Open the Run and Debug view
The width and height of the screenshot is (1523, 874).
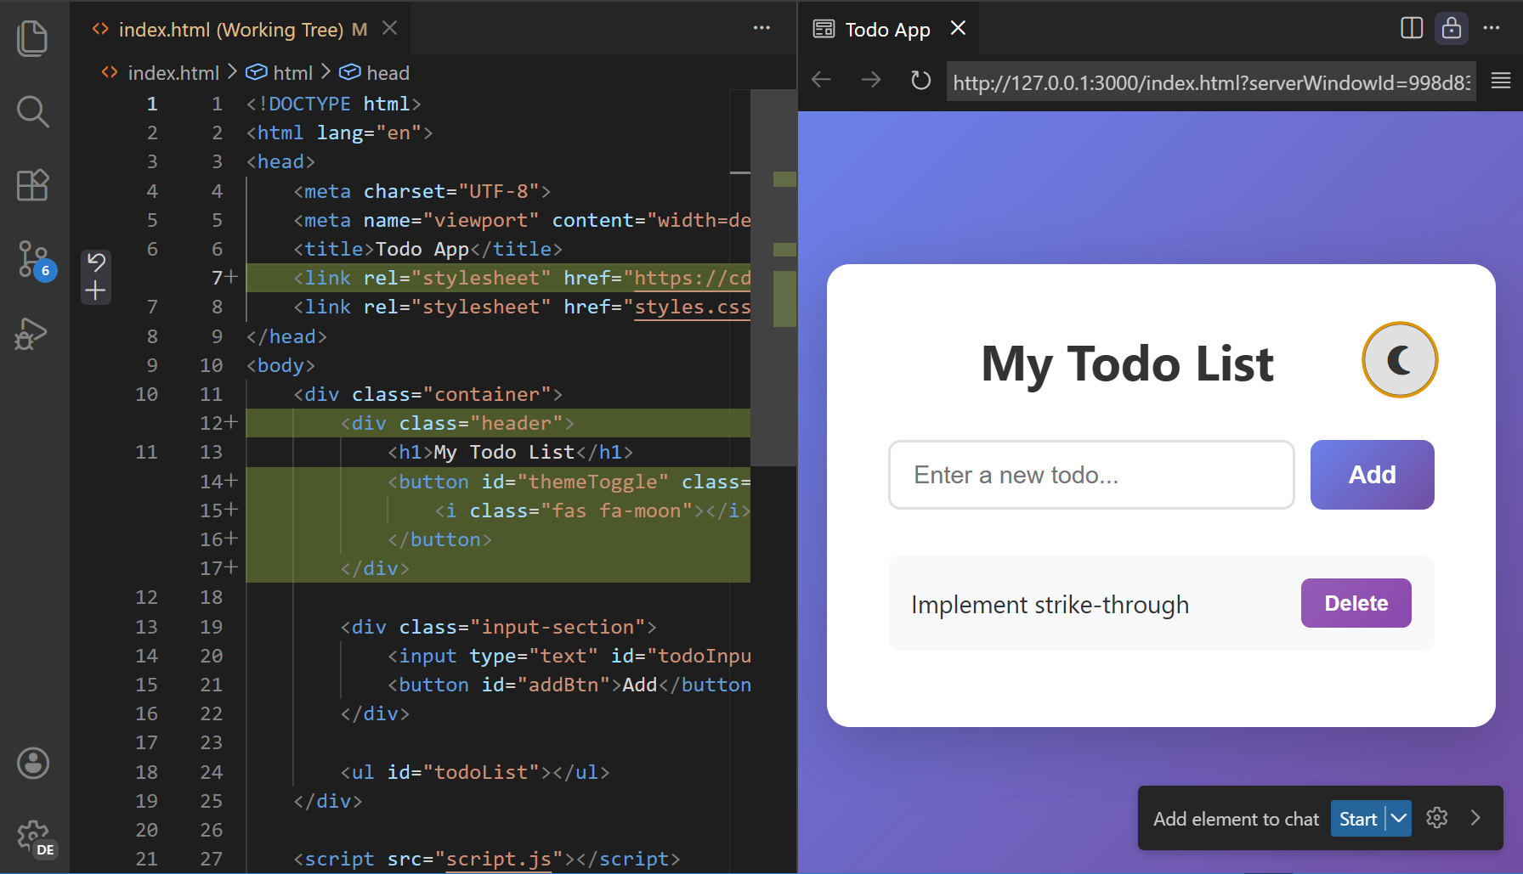(33, 334)
